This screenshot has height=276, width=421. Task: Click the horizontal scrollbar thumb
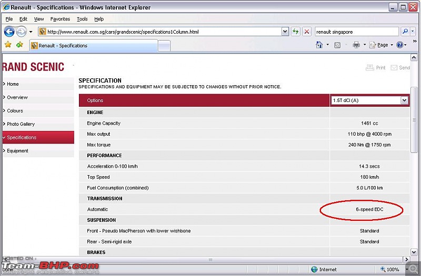[x=210, y=259]
